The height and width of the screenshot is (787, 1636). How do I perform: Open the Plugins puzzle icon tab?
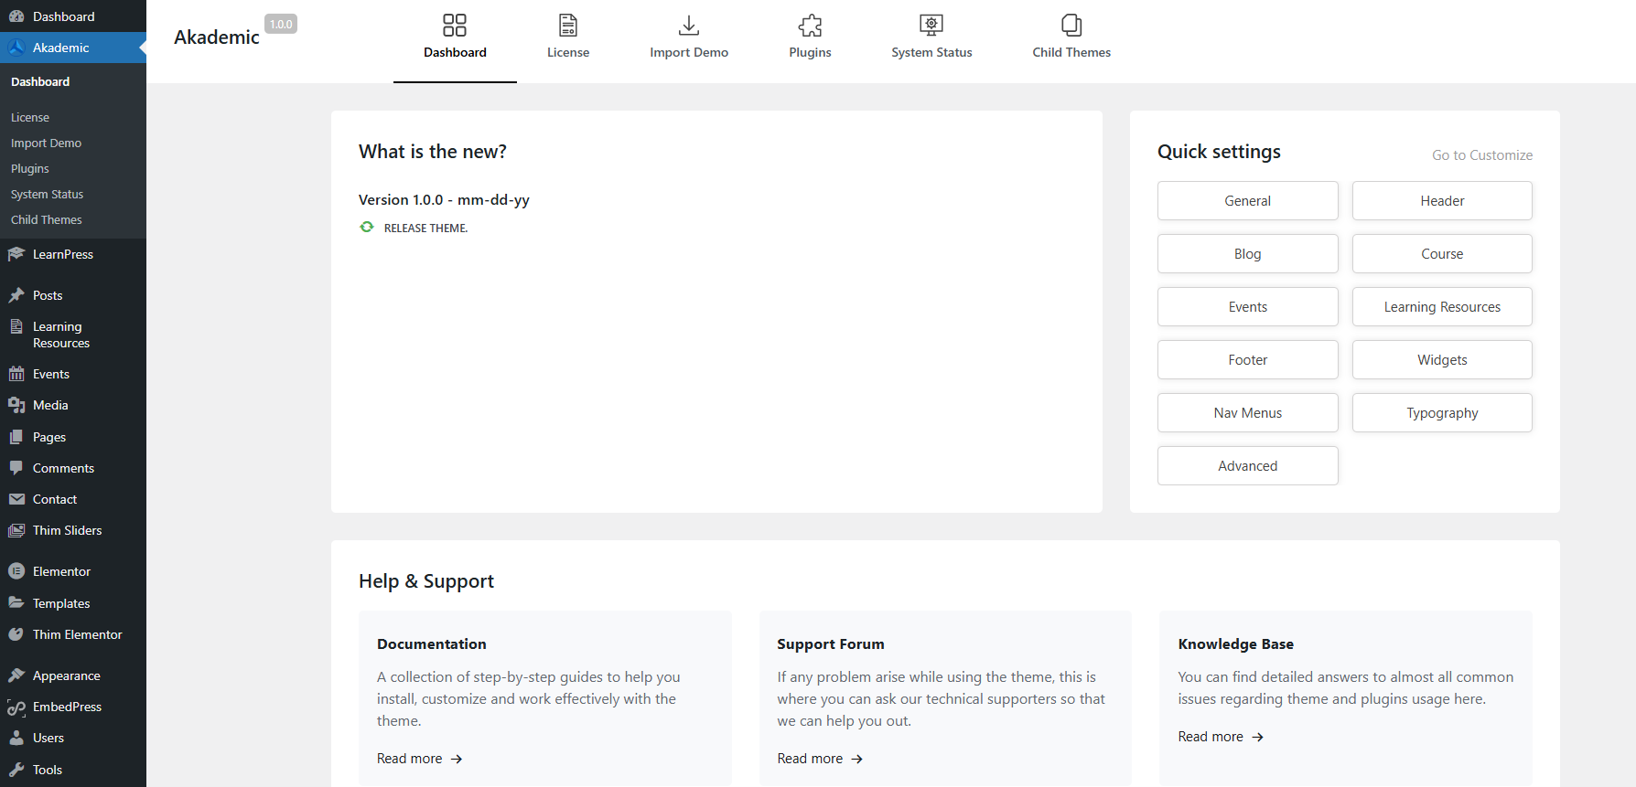click(810, 26)
